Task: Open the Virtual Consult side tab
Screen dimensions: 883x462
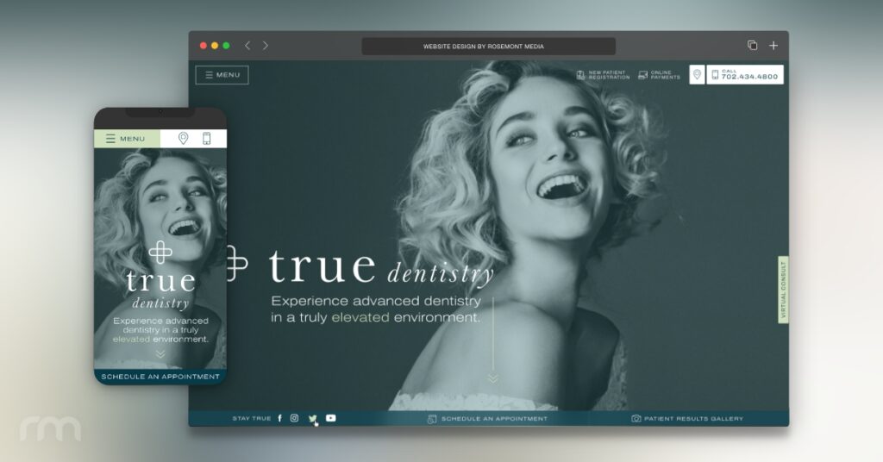Action: (x=783, y=290)
